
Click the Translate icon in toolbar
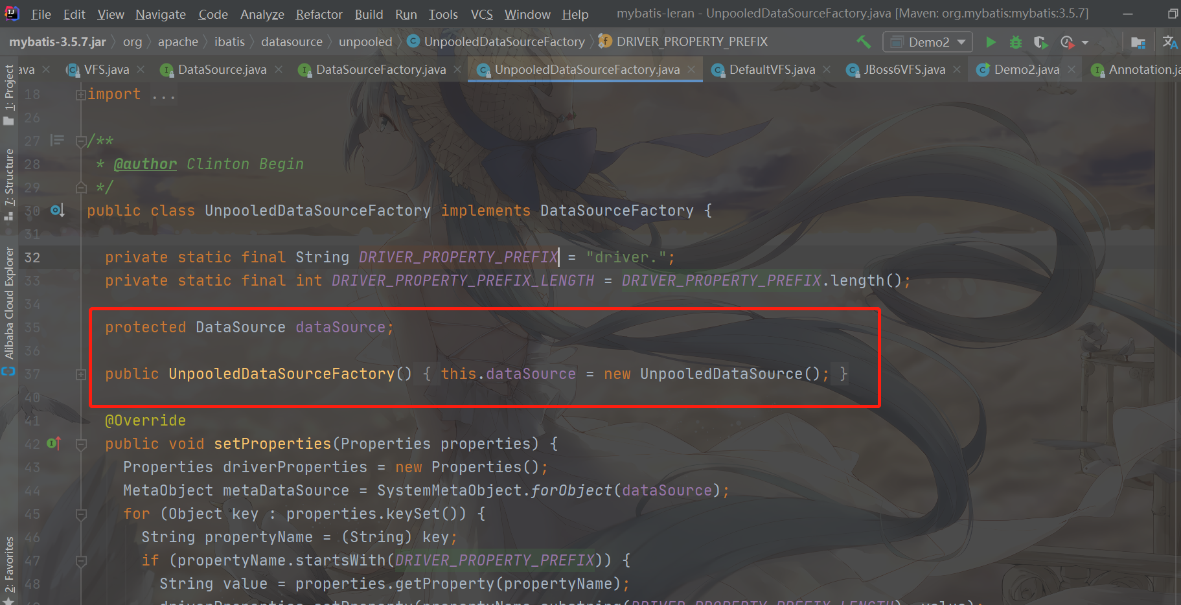1170,42
